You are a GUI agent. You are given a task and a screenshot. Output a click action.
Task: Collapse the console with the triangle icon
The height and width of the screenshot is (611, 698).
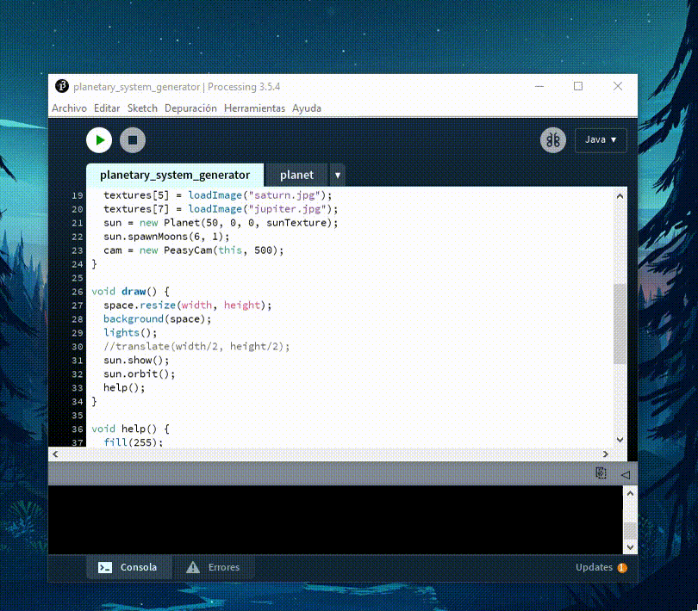(625, 474)
